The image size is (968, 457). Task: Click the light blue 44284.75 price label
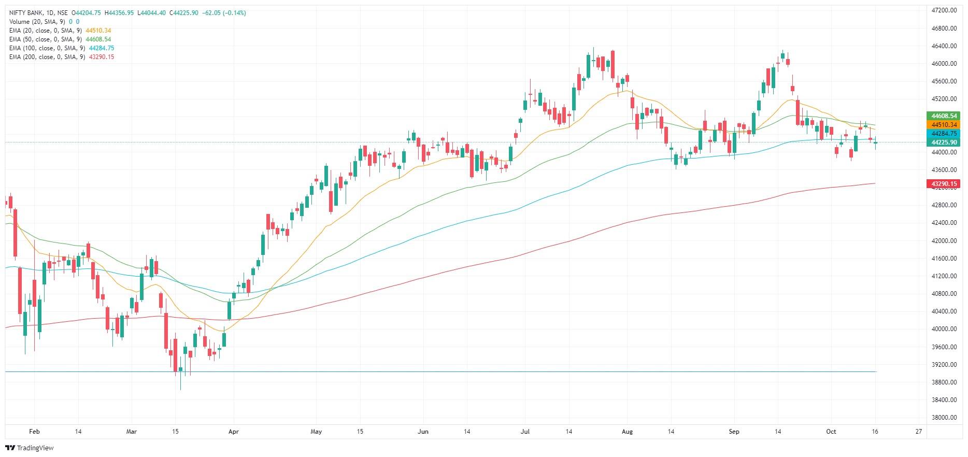tap(943, 134)
